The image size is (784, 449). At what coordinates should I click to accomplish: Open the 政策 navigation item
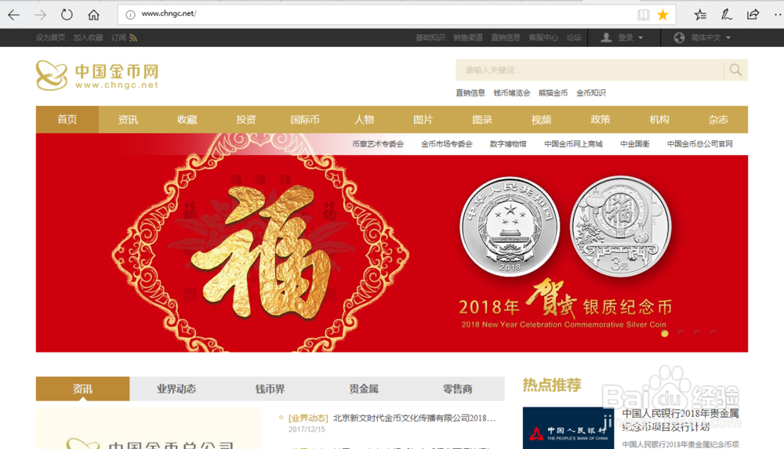600,120
